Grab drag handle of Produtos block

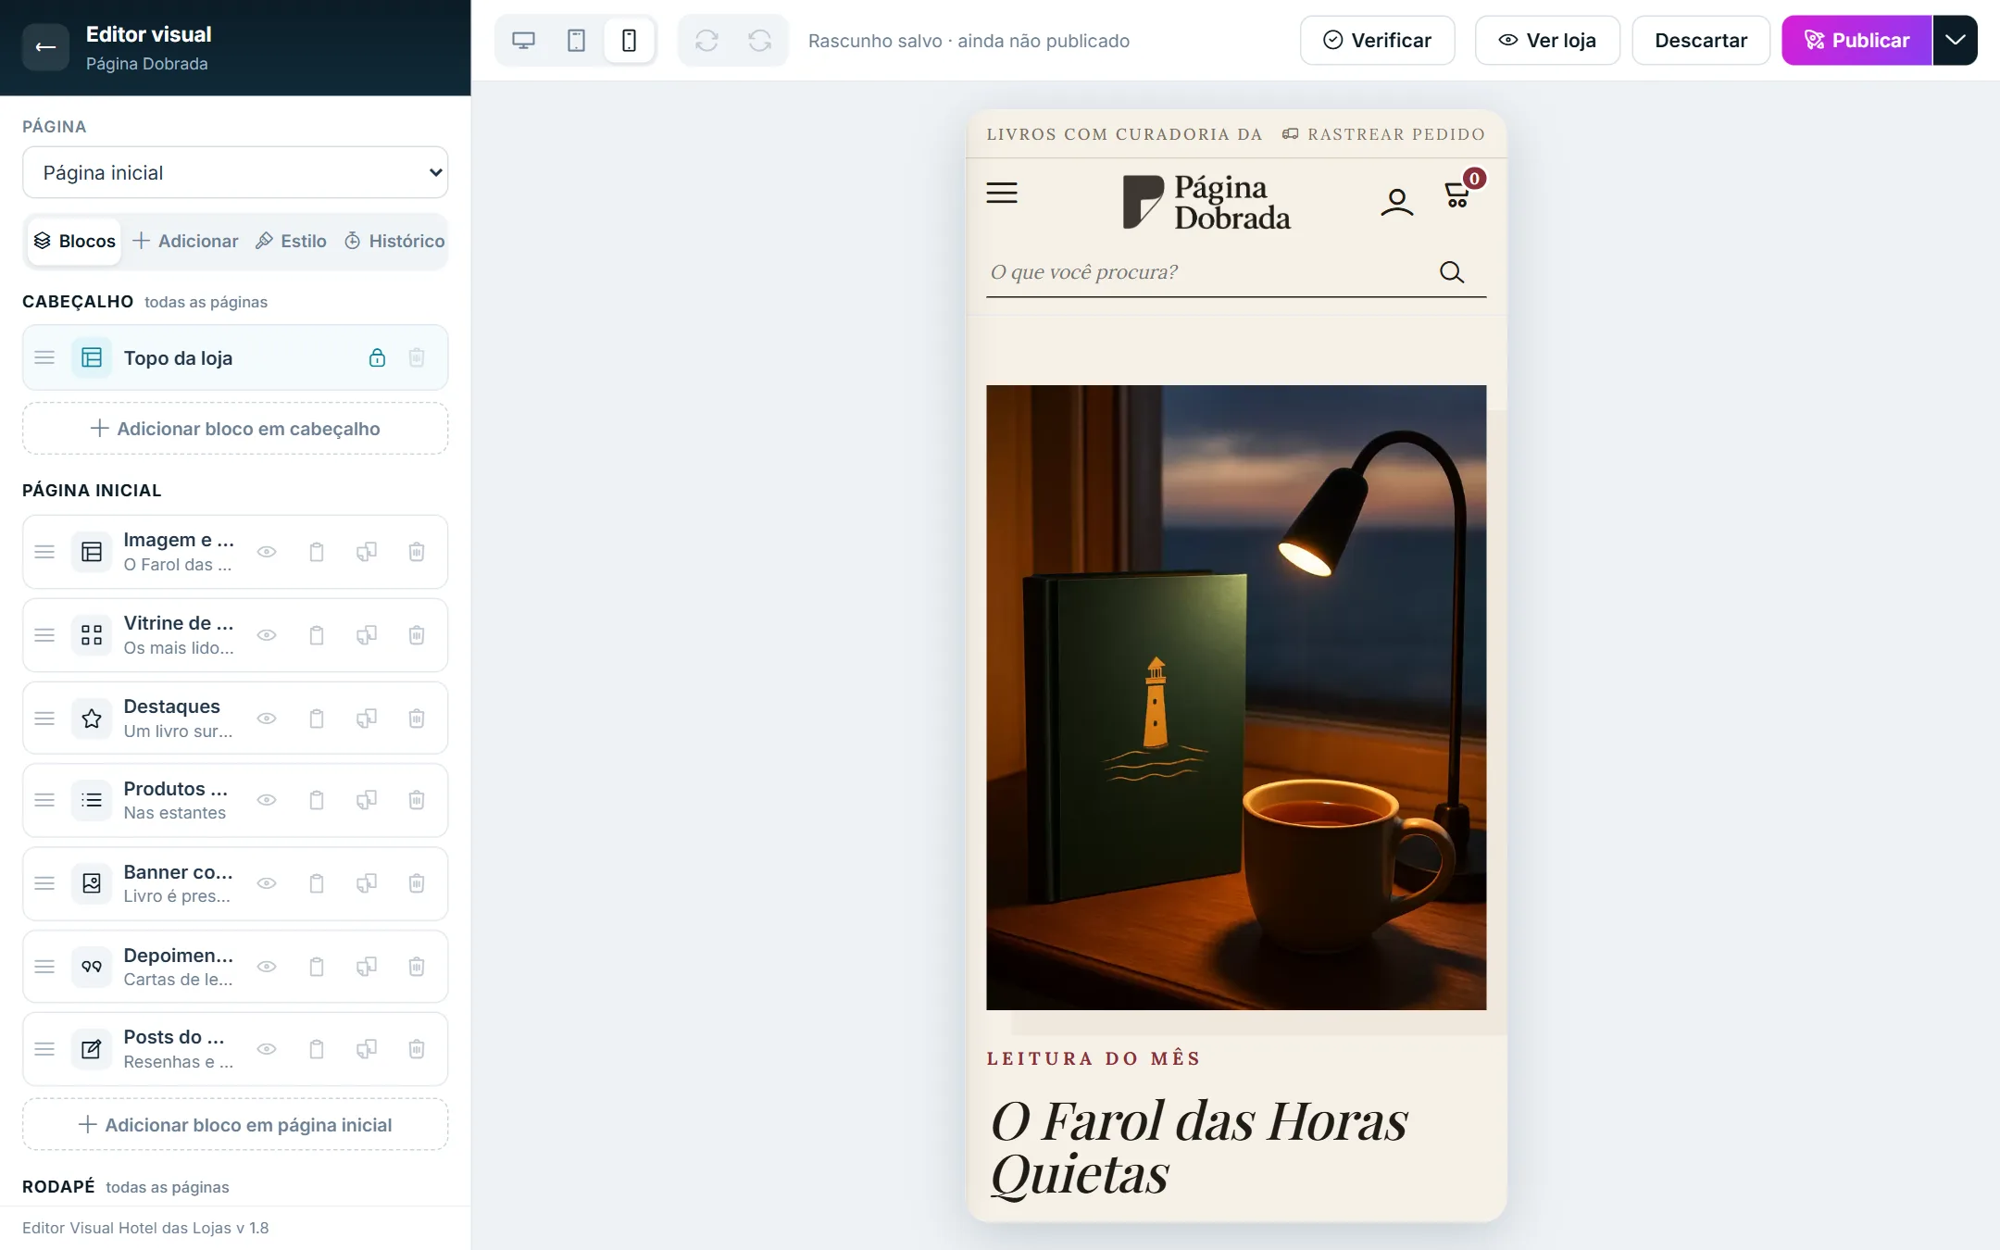coord(44,800)
